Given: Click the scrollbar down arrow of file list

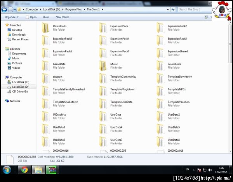Looking at the screenshot, I should coord(230,151).
